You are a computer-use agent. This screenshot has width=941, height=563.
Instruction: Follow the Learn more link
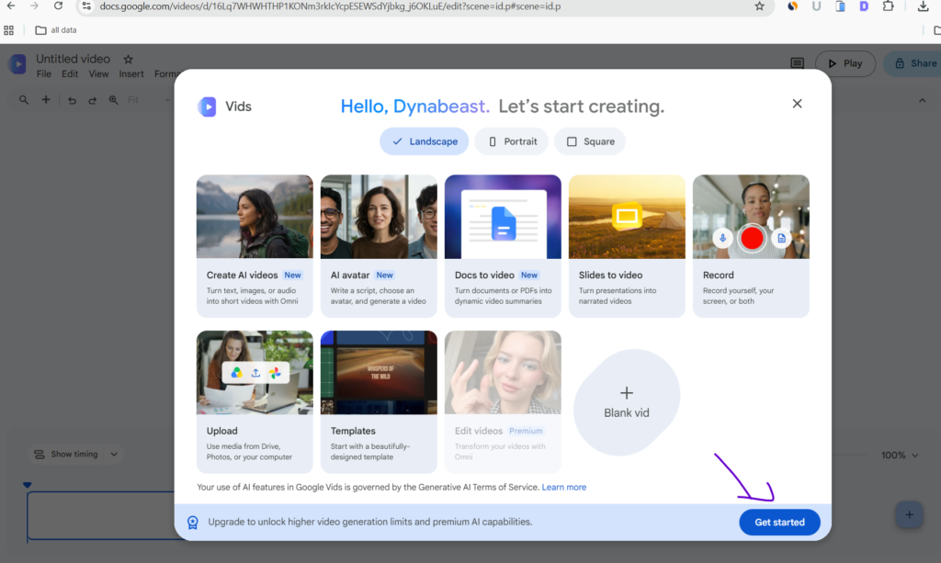coord(564,488)
